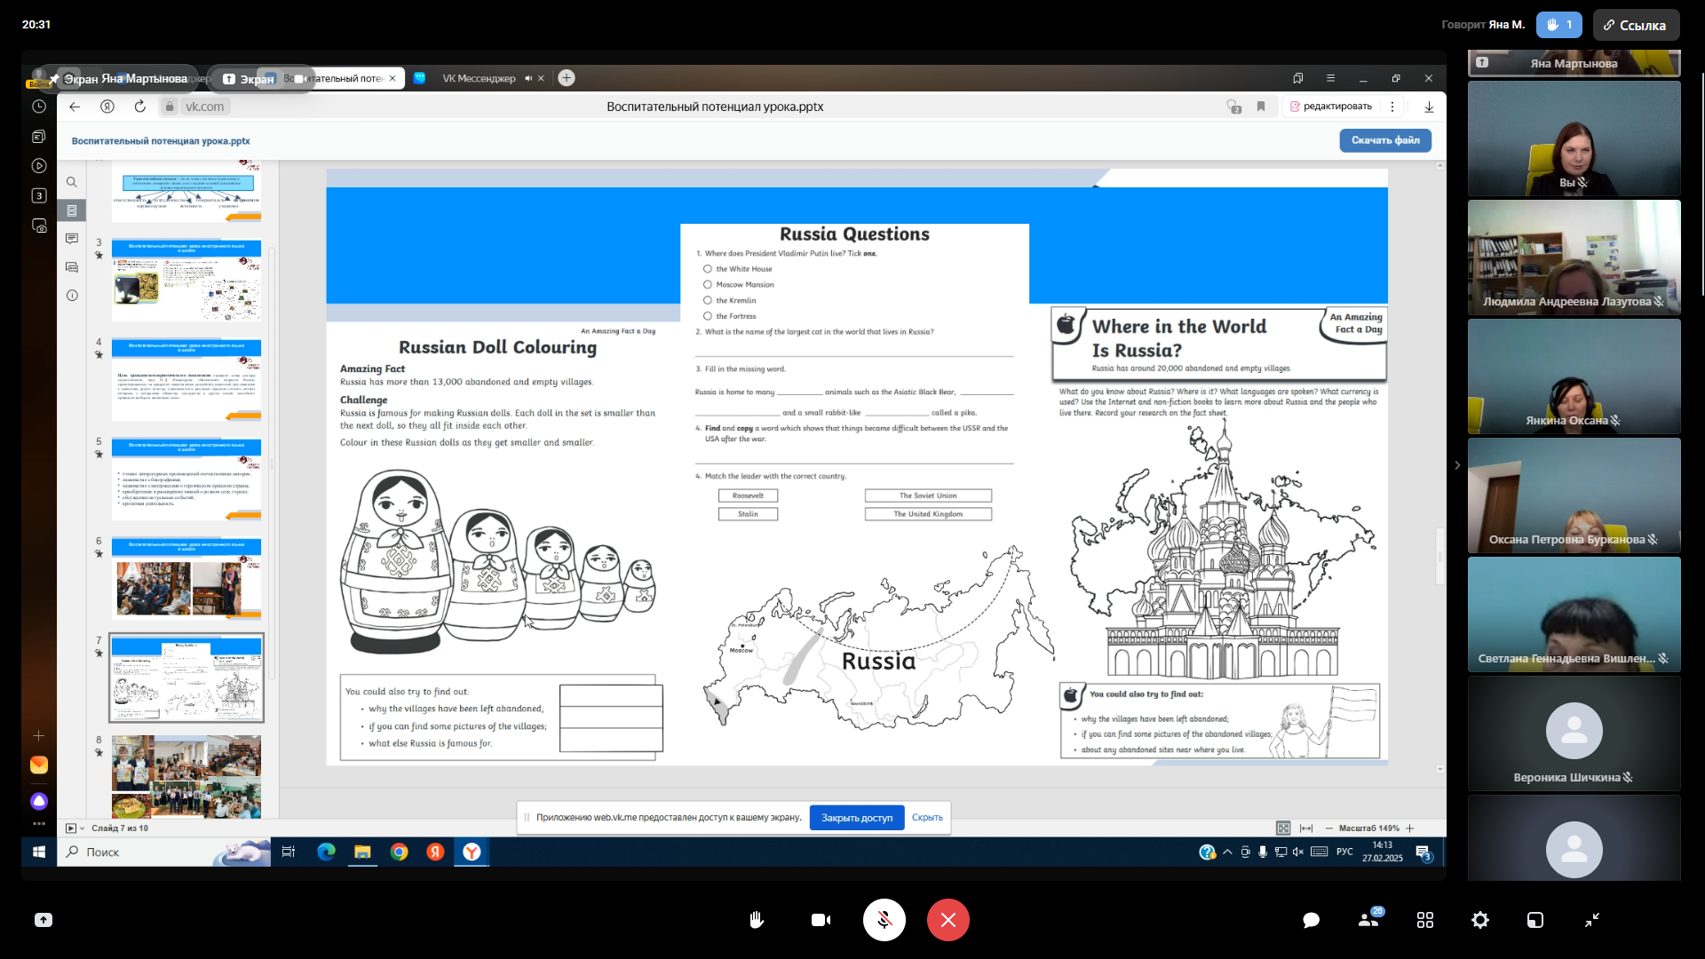
Task: Click Закрыть доступ button
Action: coord(857,818)
